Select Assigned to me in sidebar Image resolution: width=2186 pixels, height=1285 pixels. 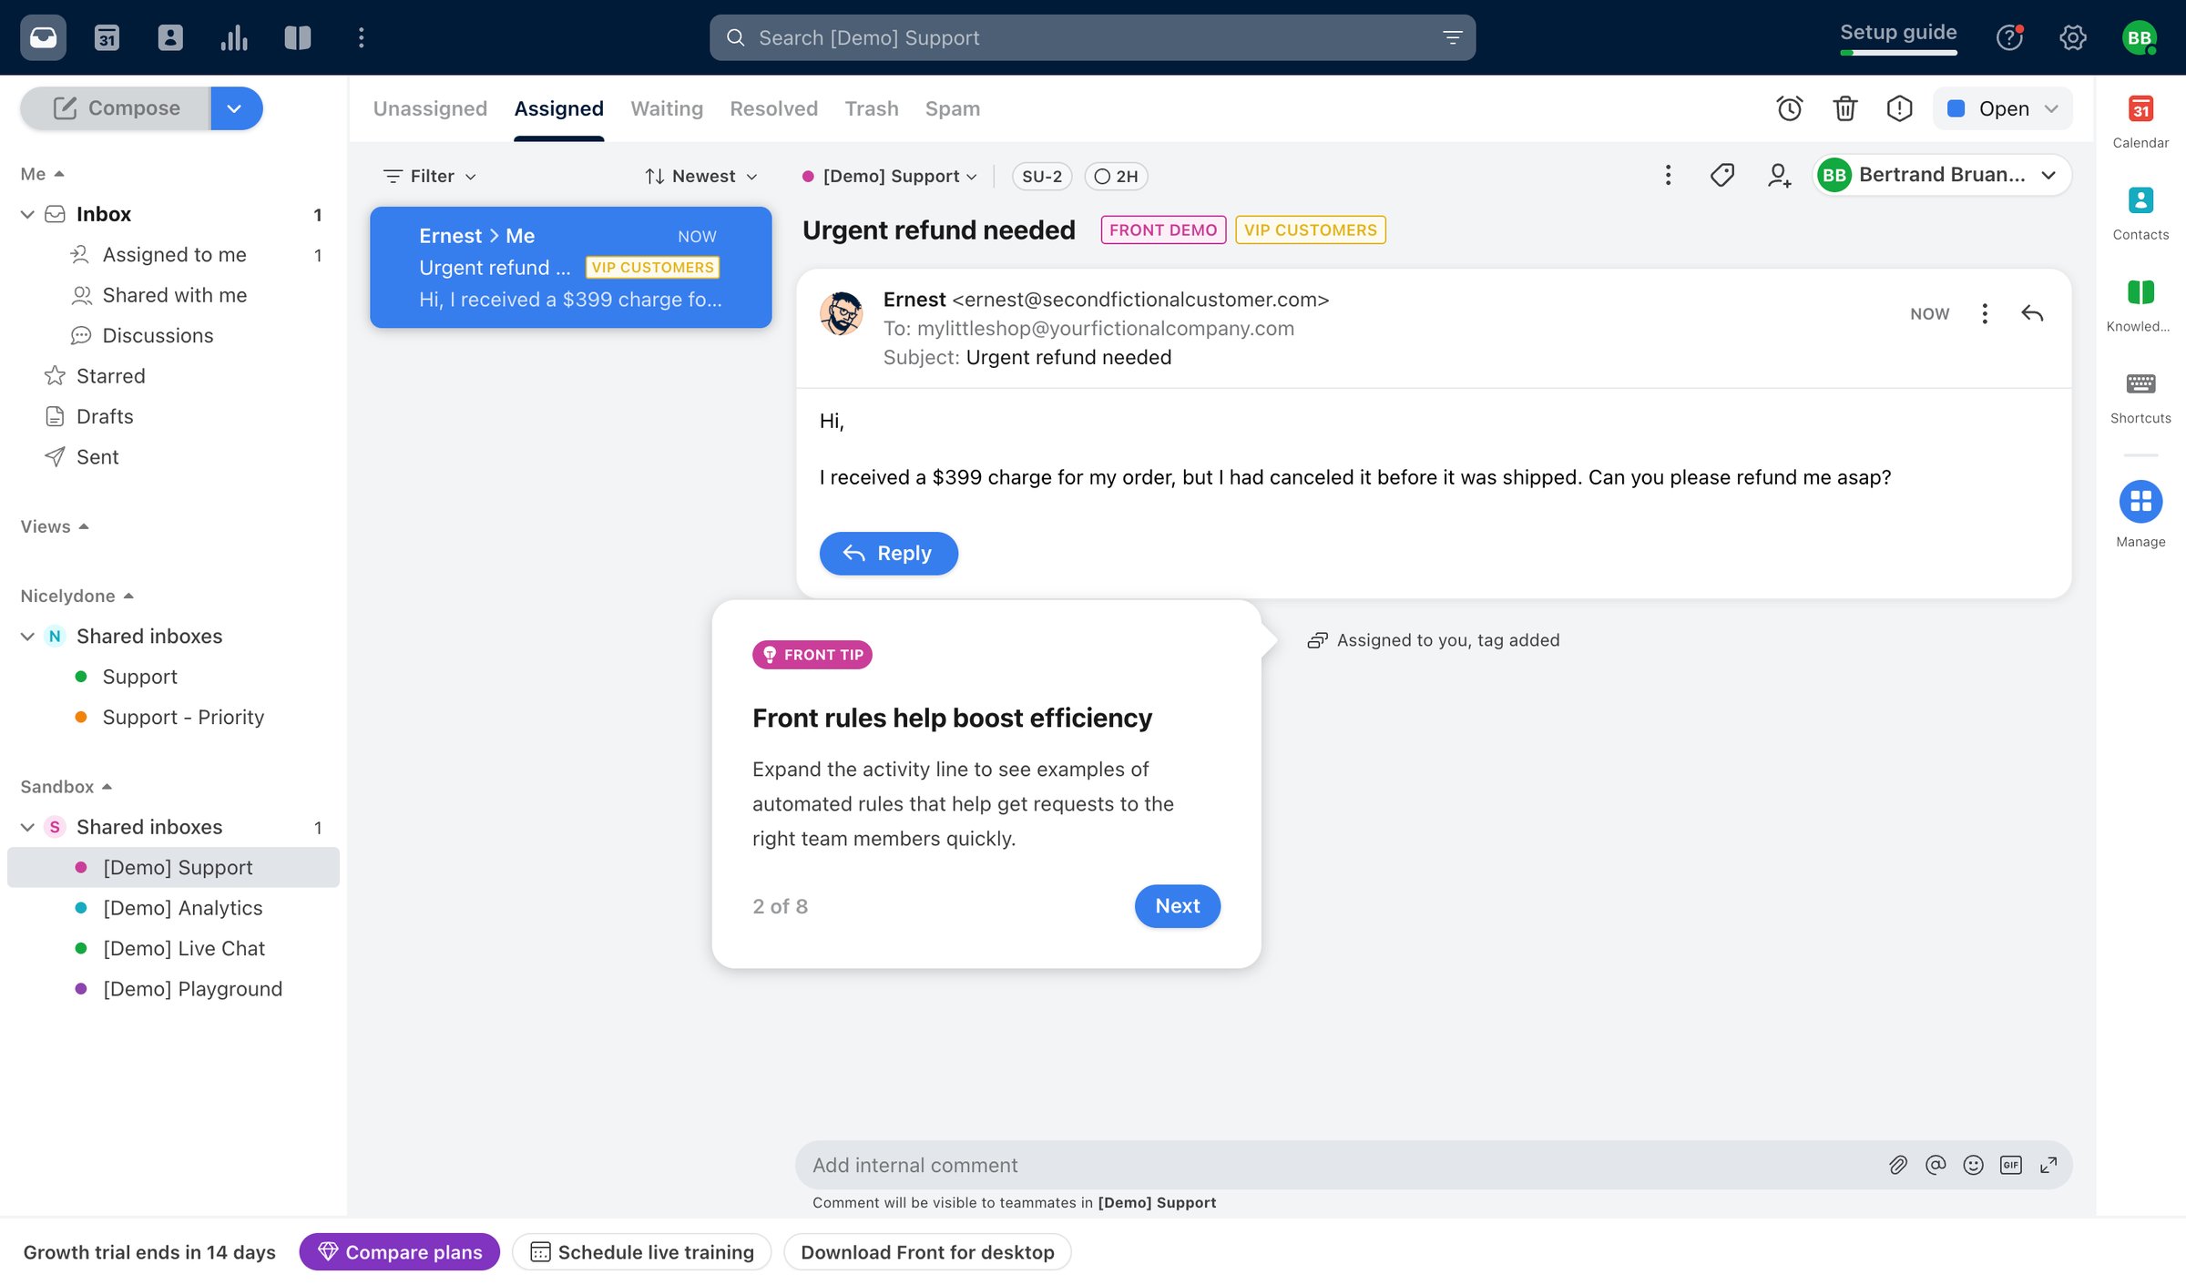pyautogui.click(x=175, y=255)
